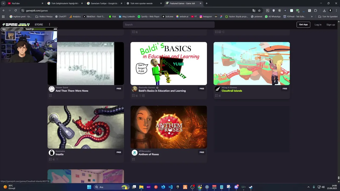Click the Kozinaka developer avatar
Image resolution: width=340 pixels, height=191 pixels.
point(52,153)
